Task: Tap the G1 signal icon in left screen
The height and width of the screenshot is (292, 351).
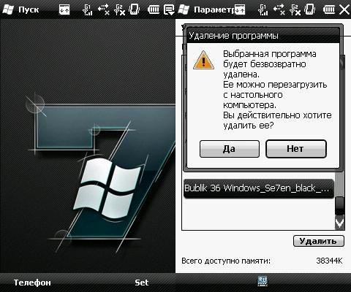Action: (87, 9)
